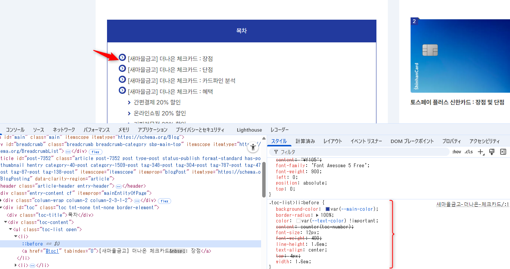This screenshot has width=510, height=269.
Task: Switch to the Lighthouse tab
Action: (249, 130)
